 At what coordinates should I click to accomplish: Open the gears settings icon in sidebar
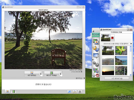96,64
